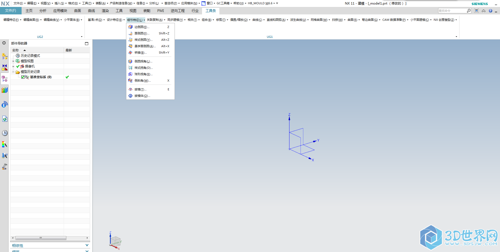
Task: Switch to PMI ribbon tab
Action: coord(161,11)
